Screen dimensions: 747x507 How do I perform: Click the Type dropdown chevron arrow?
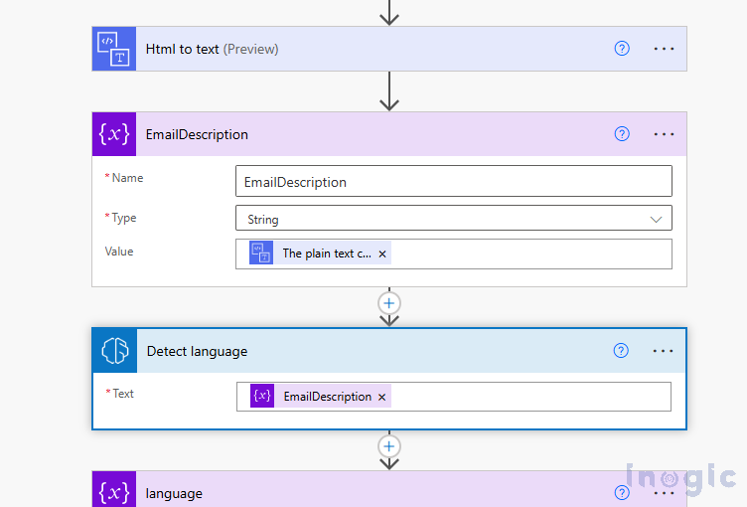(x=656, y=219)
